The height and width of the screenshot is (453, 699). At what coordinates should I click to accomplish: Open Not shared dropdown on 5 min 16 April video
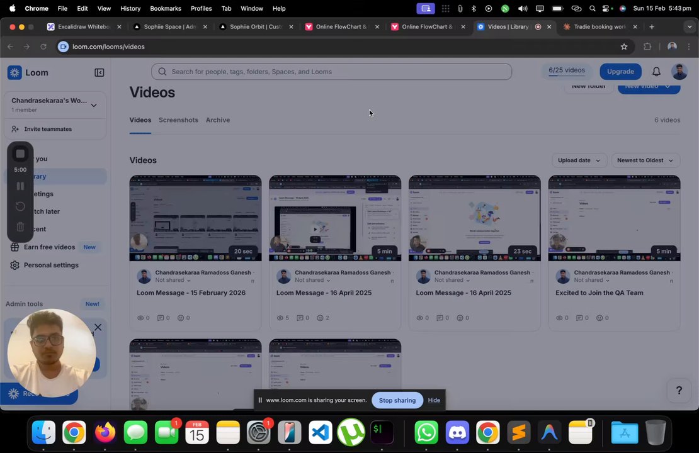tap(312, 280)
